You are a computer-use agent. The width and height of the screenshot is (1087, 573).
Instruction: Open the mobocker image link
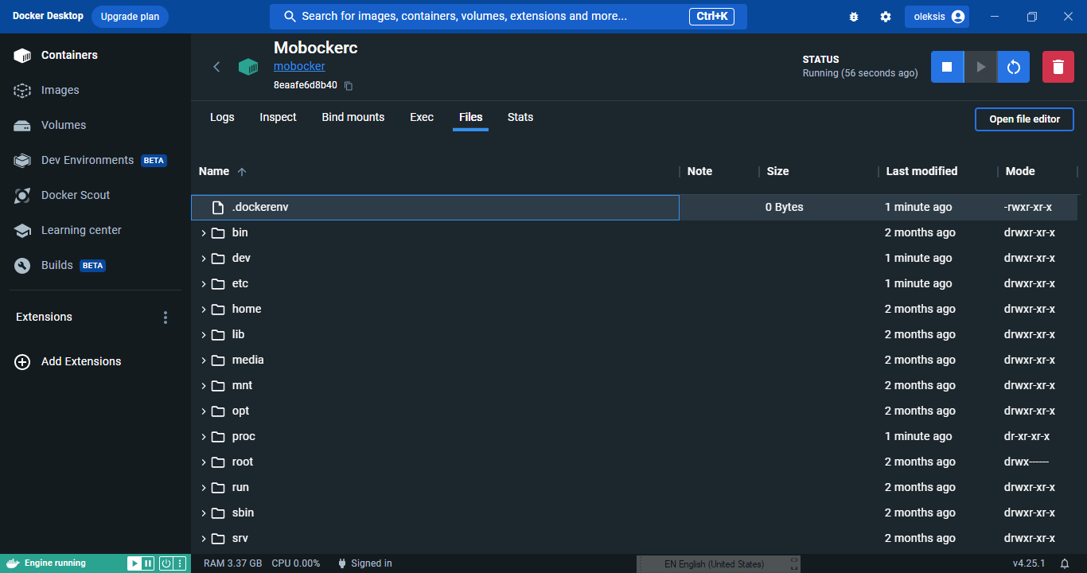point(299,67)
